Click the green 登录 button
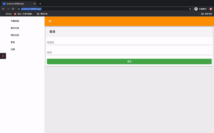The width and height of the screenshot is (214, 133). pos(129,61)
